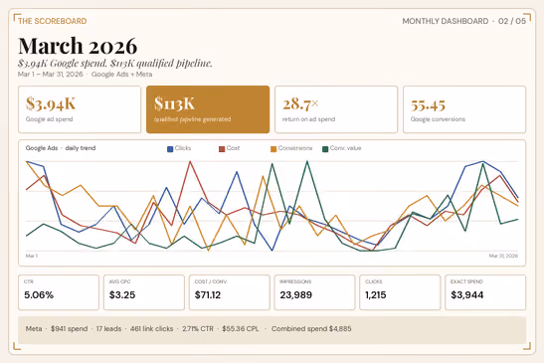Click the 'Mar 1' axis label
This screenshot has height=363, width=544.
coord(32,256)
